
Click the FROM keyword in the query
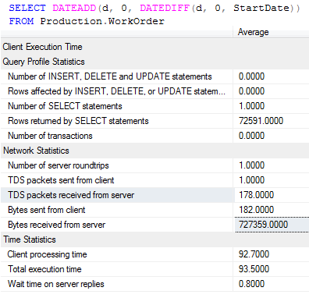[21, 21]
